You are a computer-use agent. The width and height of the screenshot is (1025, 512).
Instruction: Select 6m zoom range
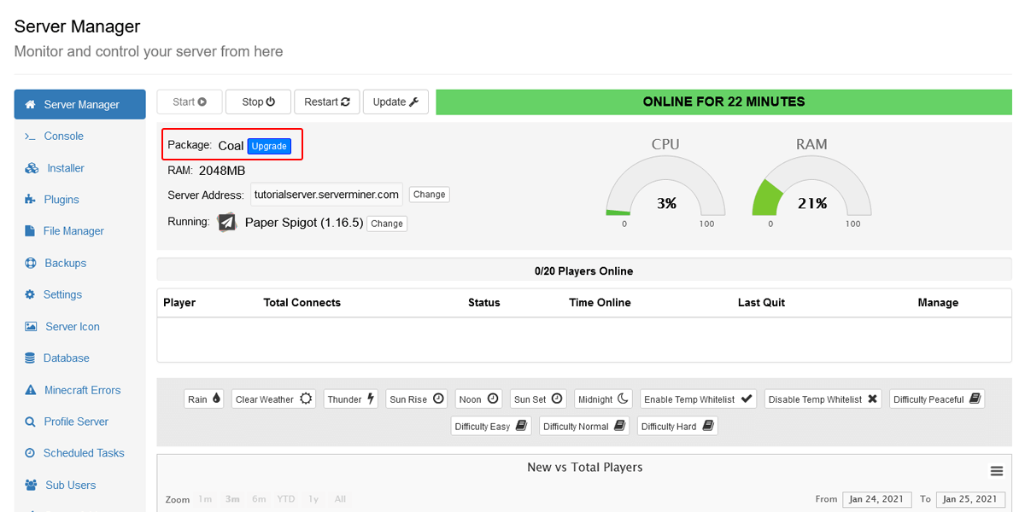tap(259, 499)
